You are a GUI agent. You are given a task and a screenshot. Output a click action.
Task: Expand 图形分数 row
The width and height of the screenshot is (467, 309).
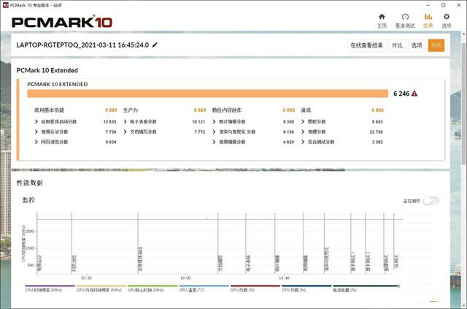tap(303, 122)
